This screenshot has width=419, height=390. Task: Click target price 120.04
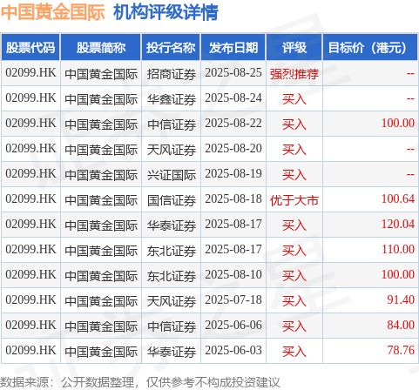click(398, 225)
